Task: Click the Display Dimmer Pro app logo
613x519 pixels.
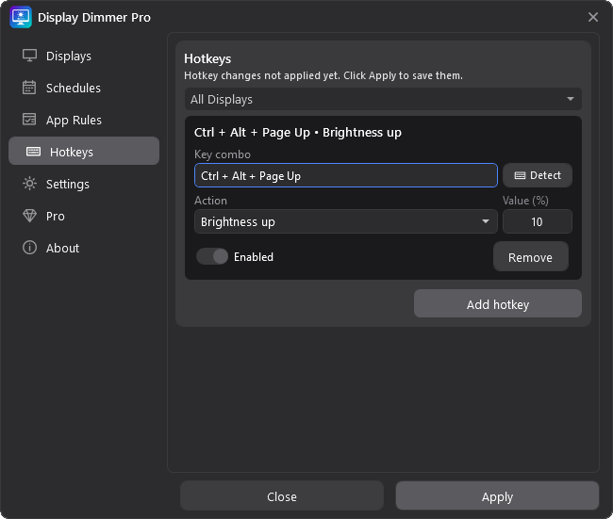Action: (21, 17)
